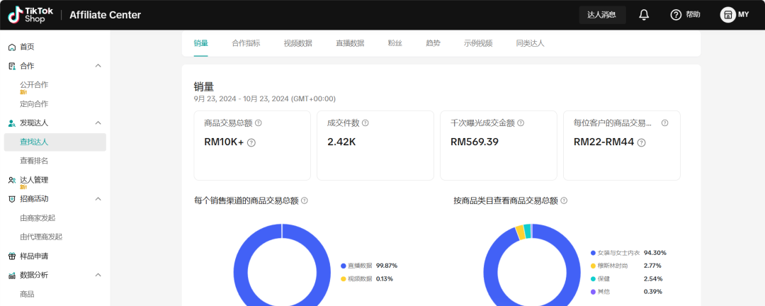765x306 pixels.
Task: Click info icon next to 千次曝光成交金额
Action: [521, 123]
